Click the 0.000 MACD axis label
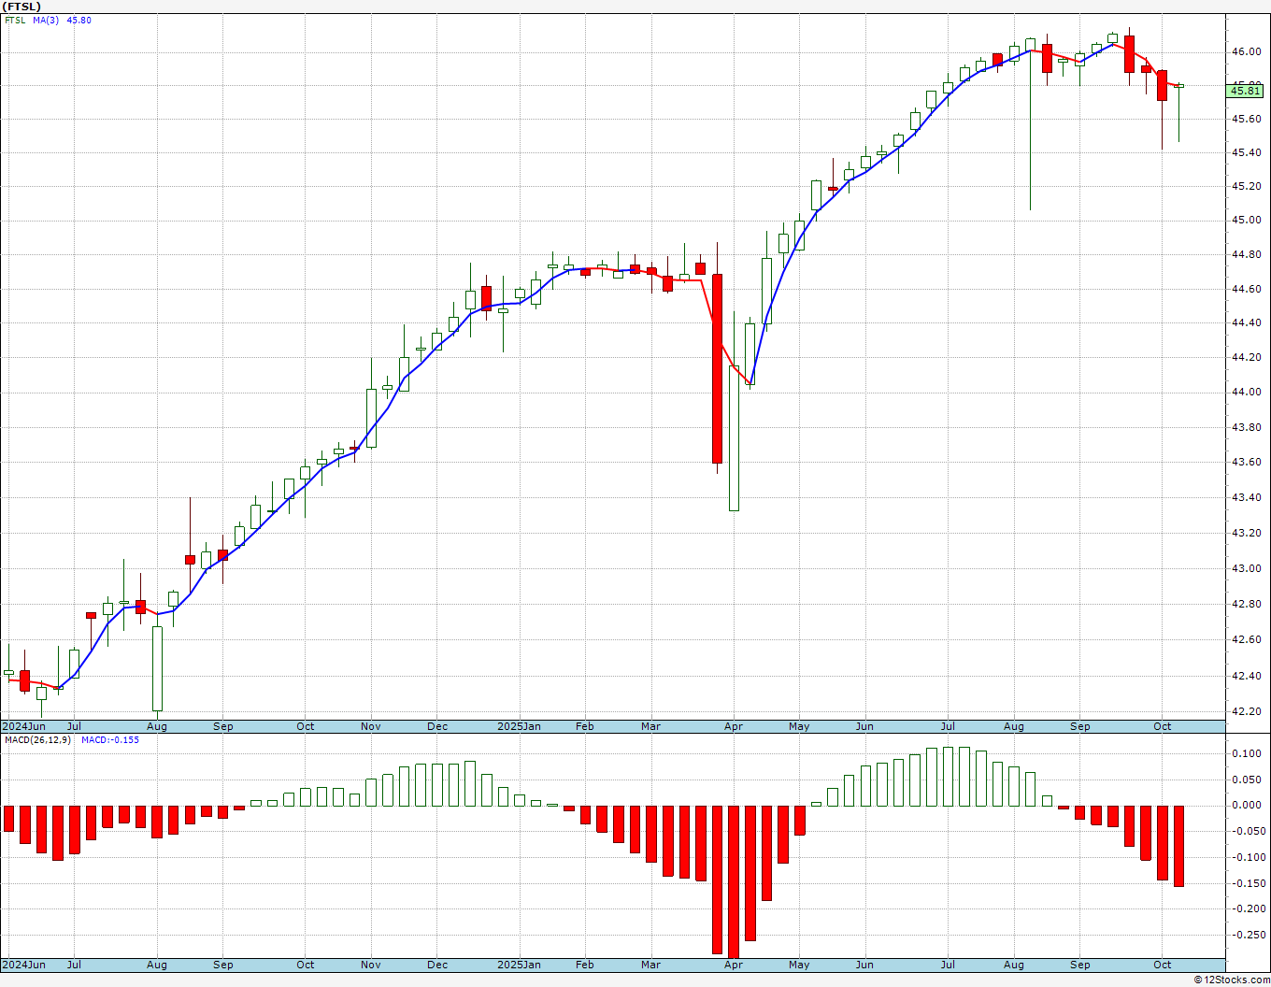The width and height of the screenshot is (1271, 987). 1245,805
